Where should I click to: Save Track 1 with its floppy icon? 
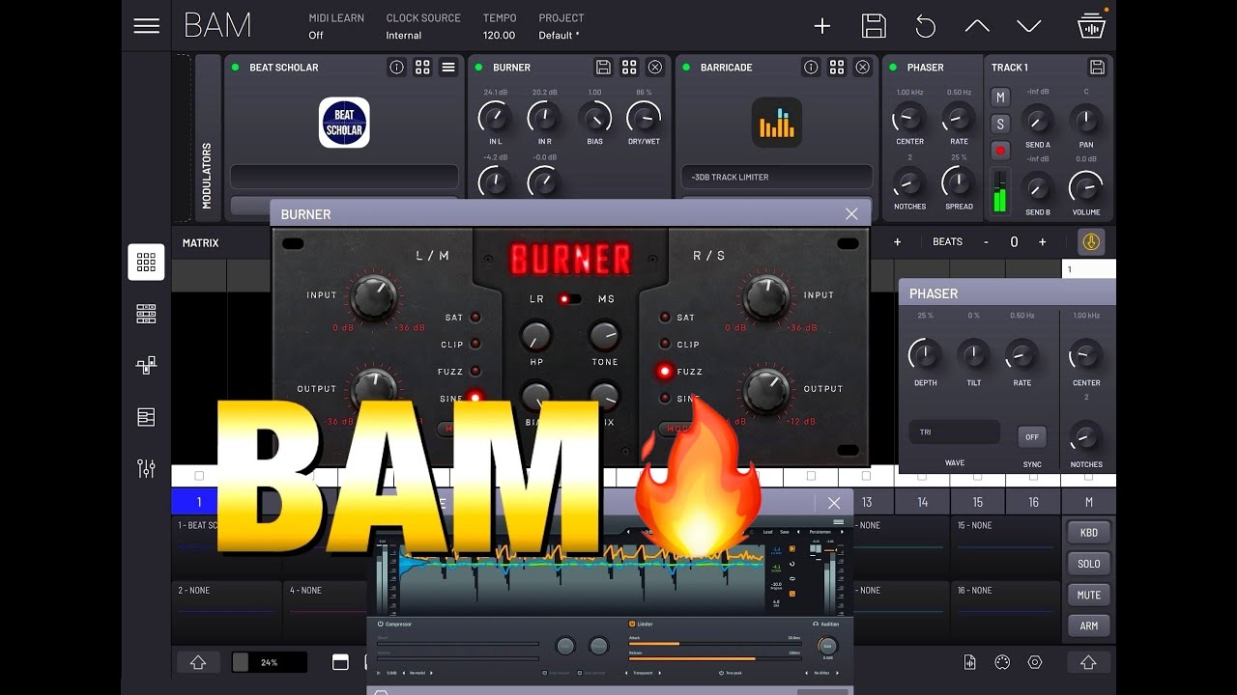tap(1097, 68)
